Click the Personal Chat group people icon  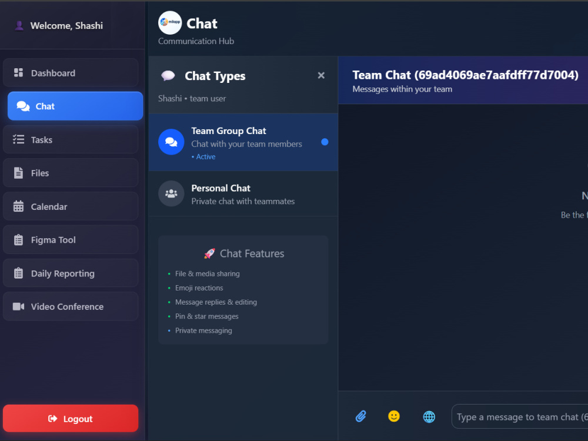coord(171,193)
